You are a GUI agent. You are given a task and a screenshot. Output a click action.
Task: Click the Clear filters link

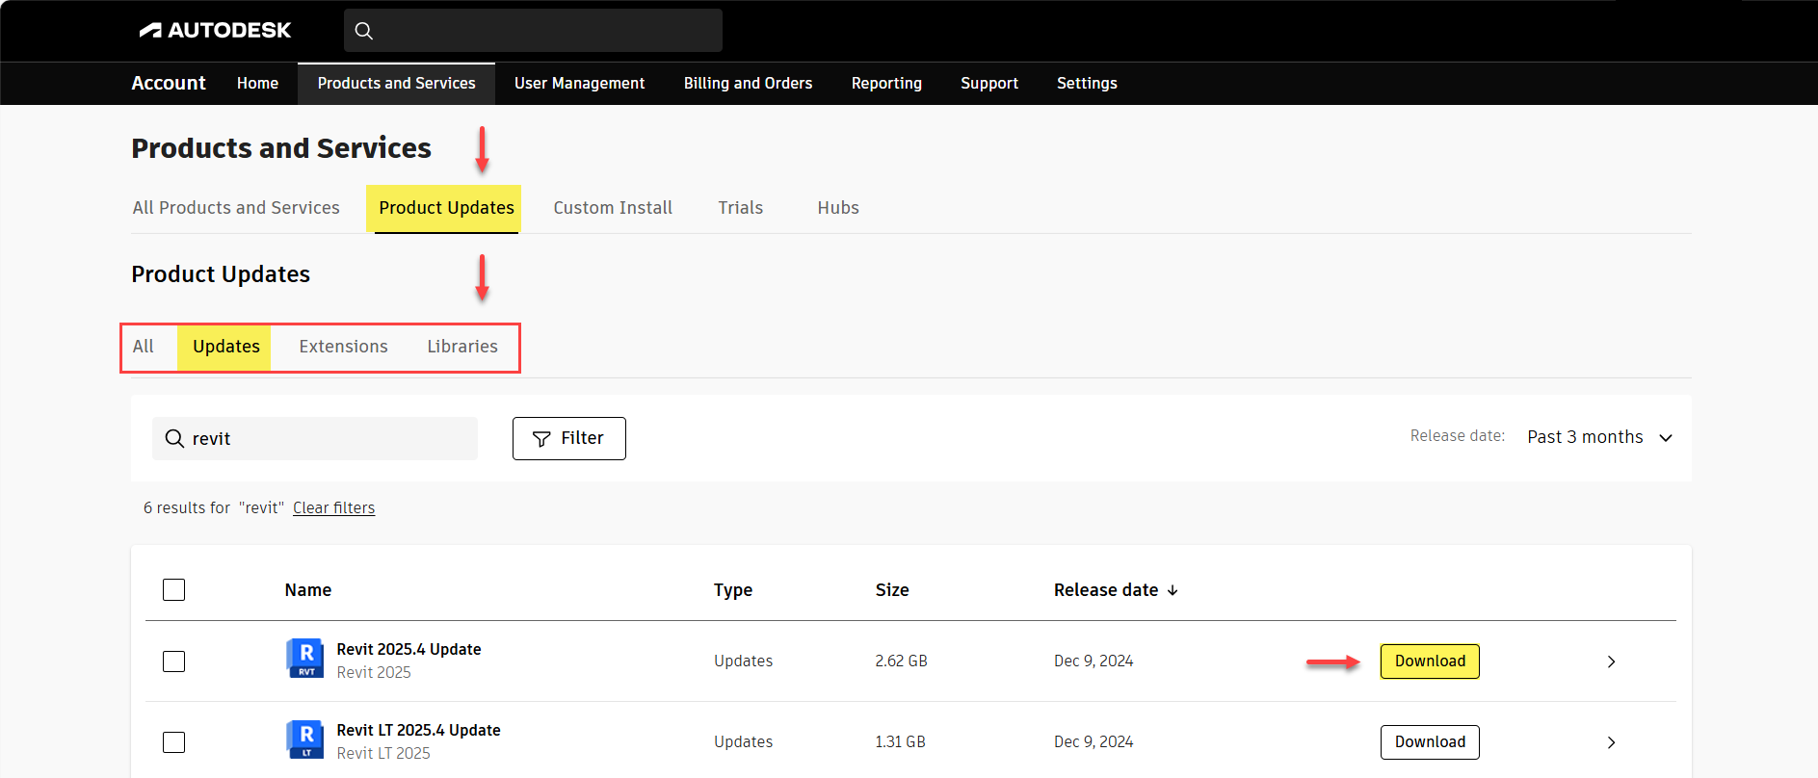coord(333,507)
